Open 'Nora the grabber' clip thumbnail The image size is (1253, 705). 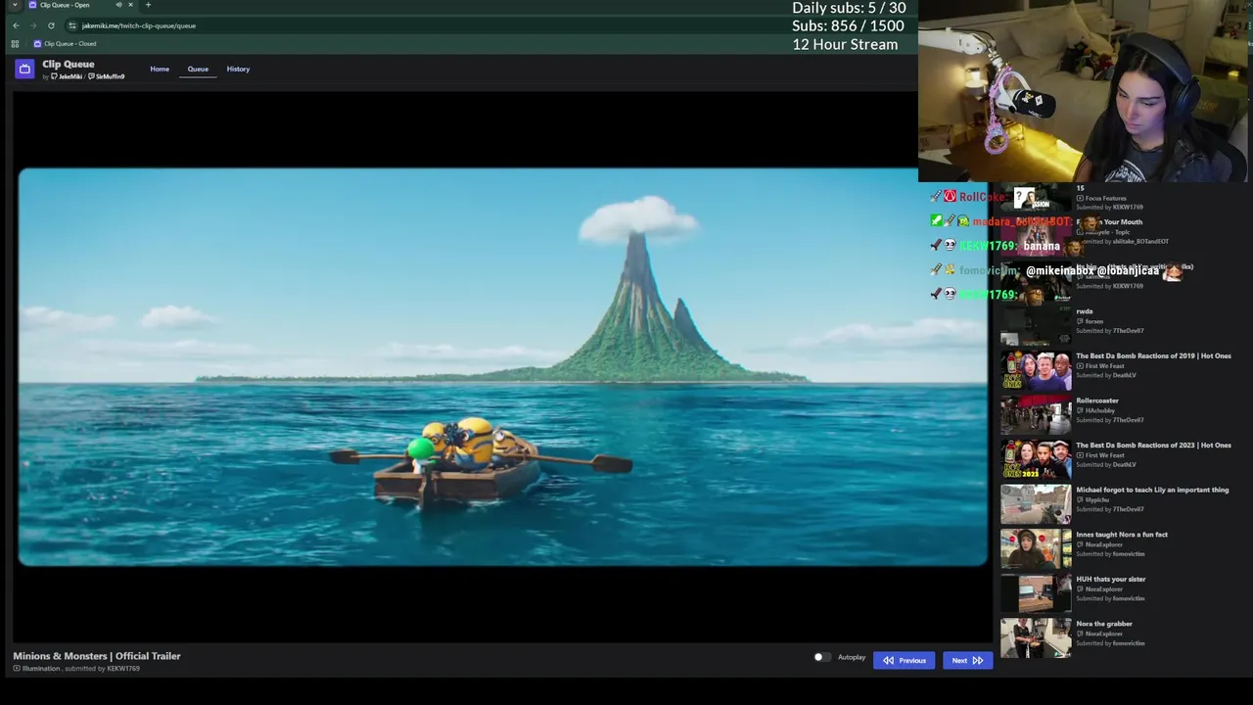pyautogui.click(x=1036, y=637)
